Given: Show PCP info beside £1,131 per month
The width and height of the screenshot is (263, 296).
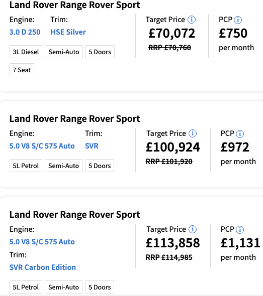Looking at the screenshot, I should point(240,230).
